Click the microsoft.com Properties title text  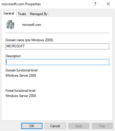21,4
